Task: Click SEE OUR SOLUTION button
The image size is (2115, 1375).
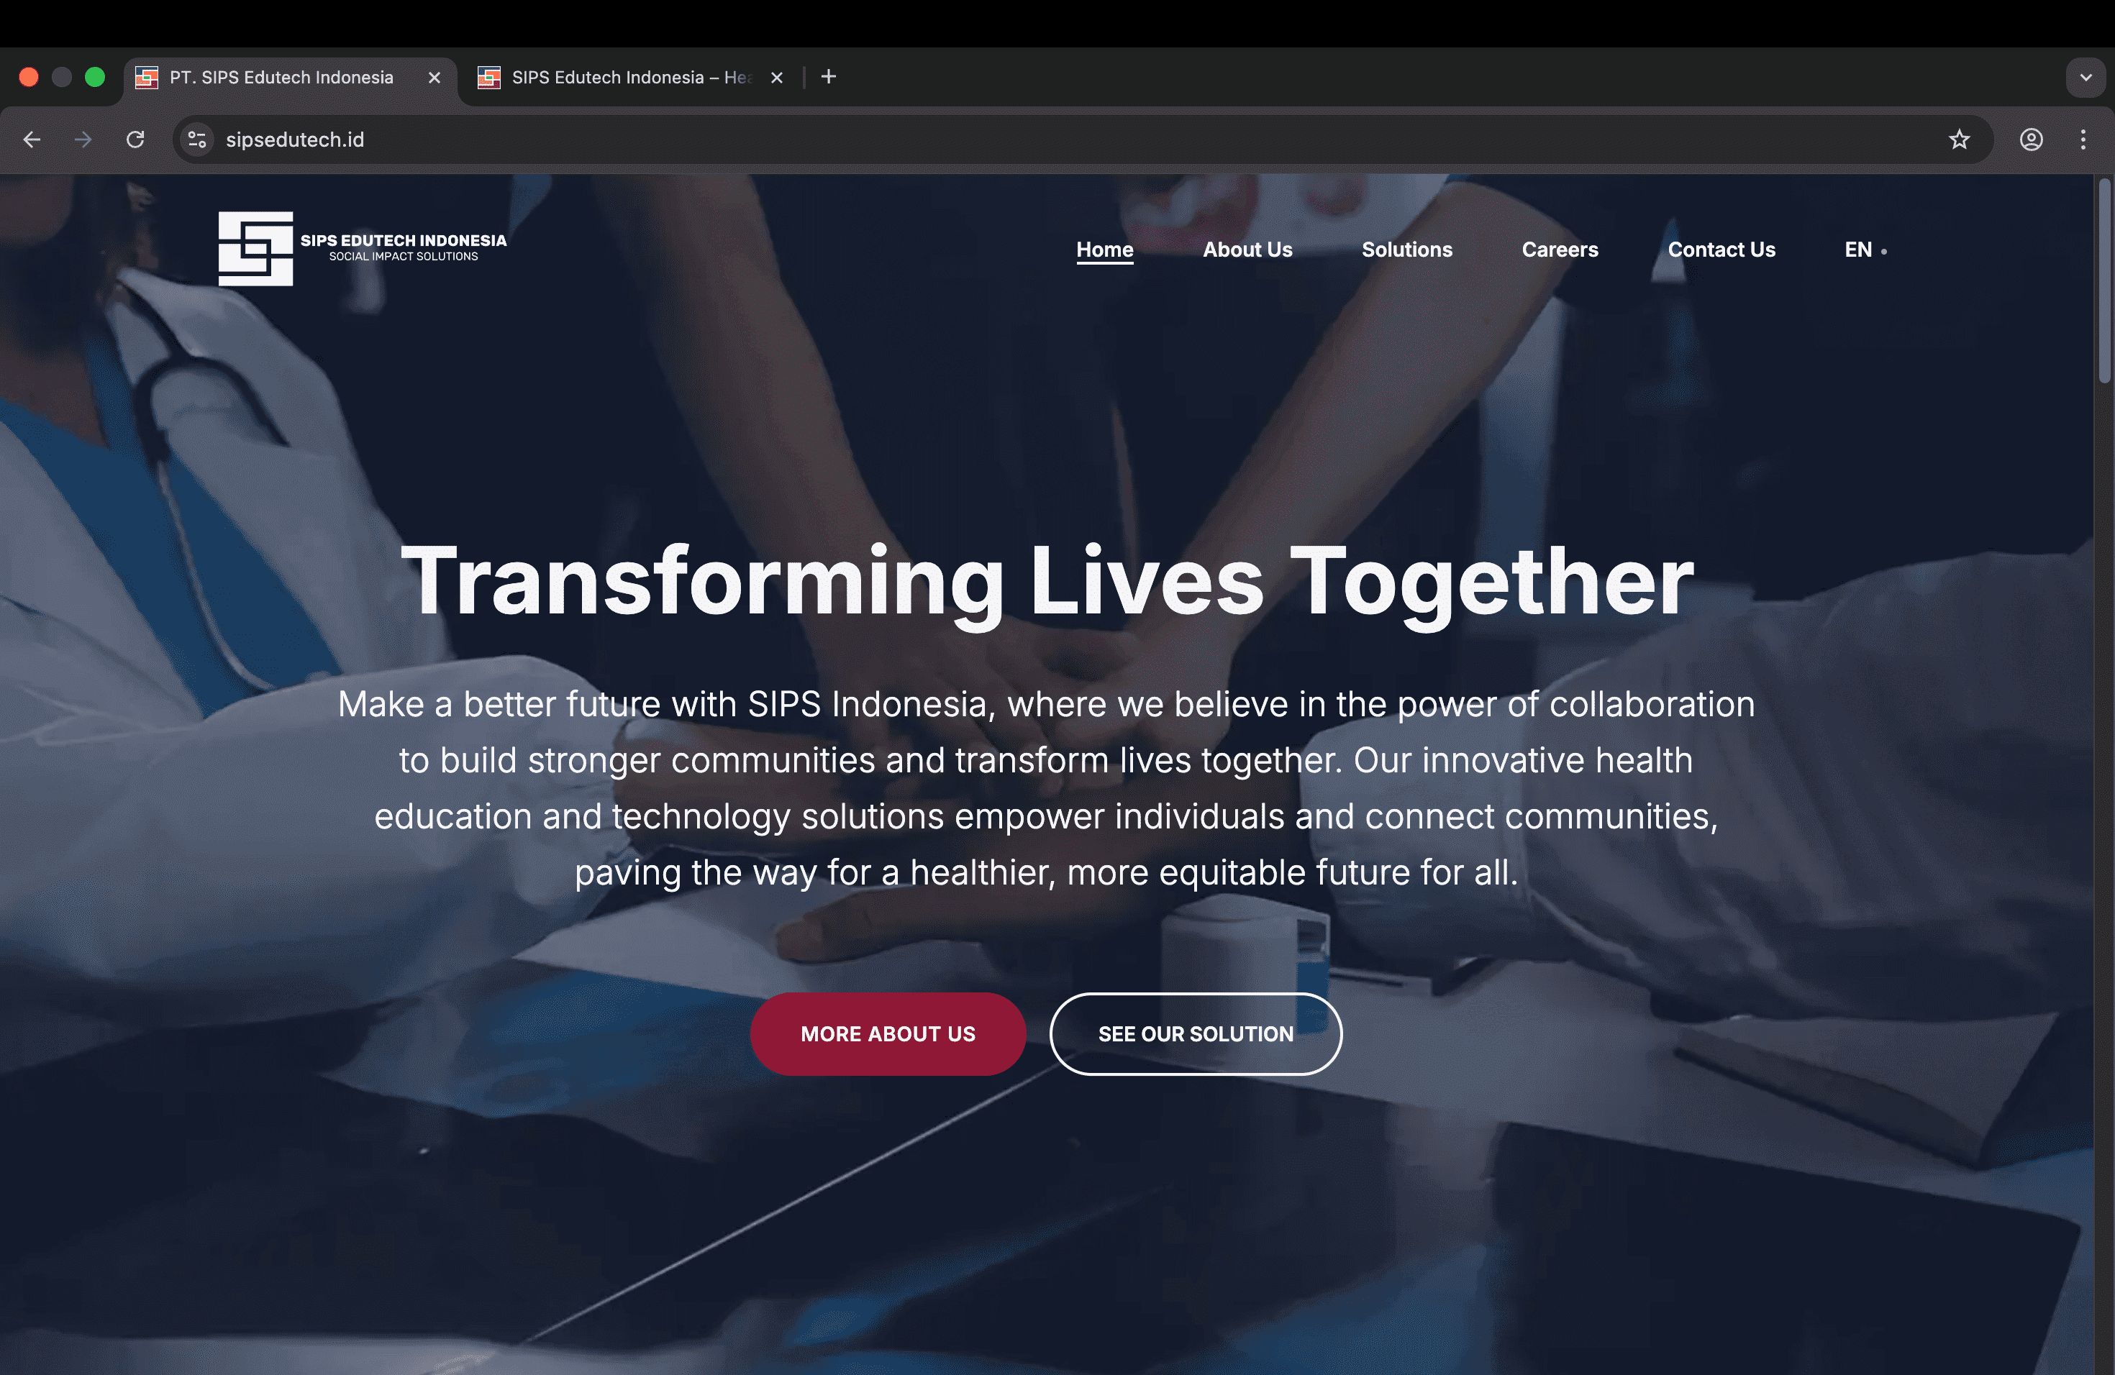Action: (x=1195, y=1034)
